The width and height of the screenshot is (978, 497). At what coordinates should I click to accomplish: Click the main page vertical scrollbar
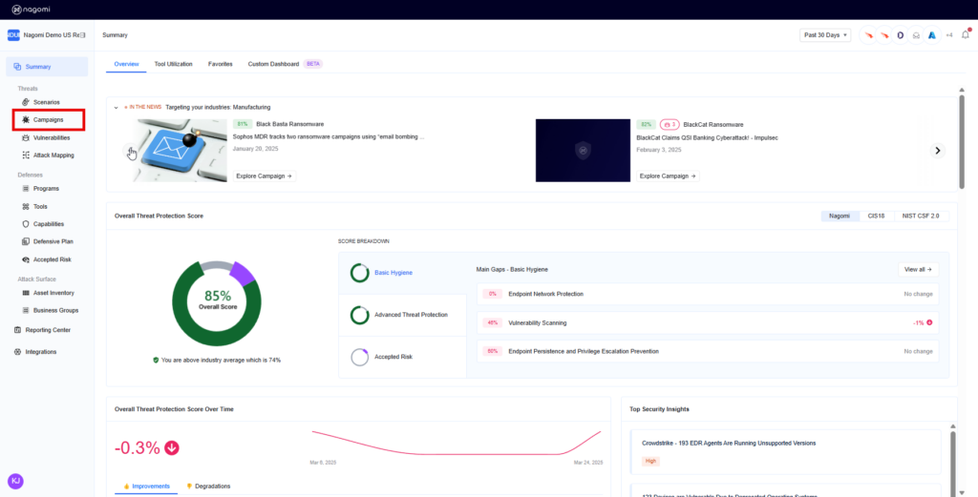(961, 140)
